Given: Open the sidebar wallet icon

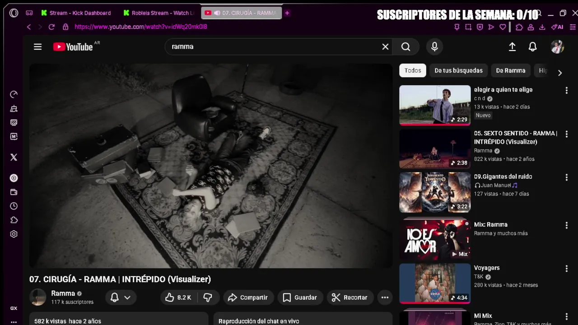Looking at the screenshot, I should 14,192.
